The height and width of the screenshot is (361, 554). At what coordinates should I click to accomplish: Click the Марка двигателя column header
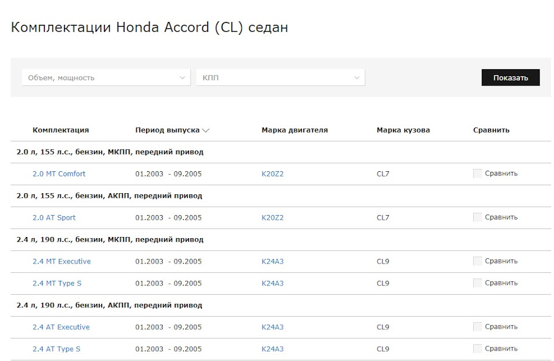295,130
